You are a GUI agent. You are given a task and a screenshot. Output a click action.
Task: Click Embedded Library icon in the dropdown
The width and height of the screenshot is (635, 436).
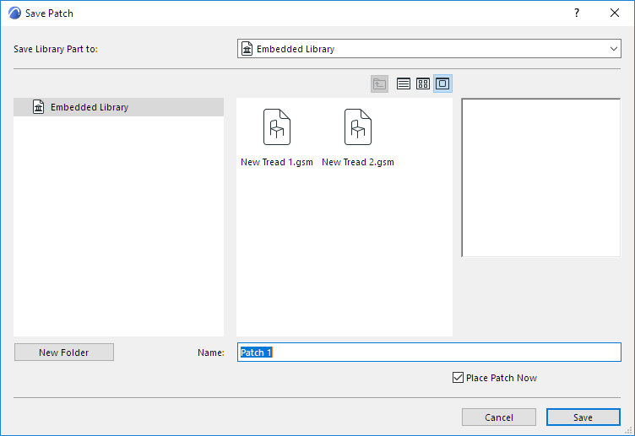247,49
